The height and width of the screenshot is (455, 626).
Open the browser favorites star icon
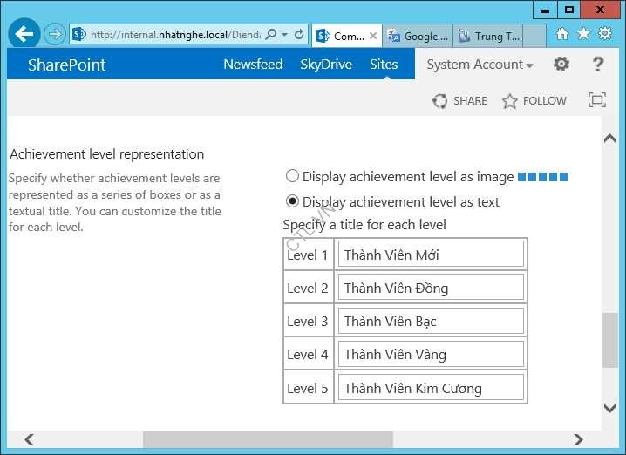click(583, 34)
